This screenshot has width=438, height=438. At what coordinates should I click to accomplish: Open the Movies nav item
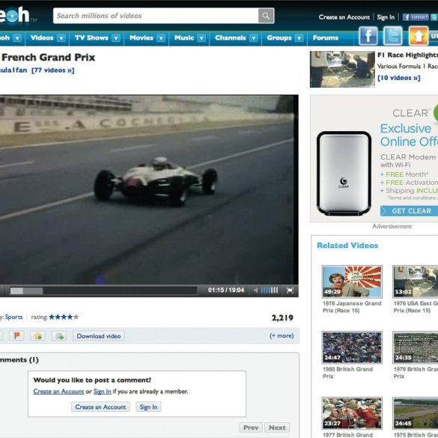(x=142, y=37)
